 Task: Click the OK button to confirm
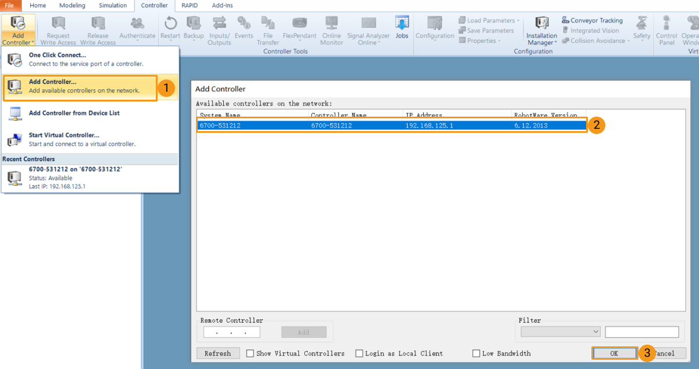614,353
